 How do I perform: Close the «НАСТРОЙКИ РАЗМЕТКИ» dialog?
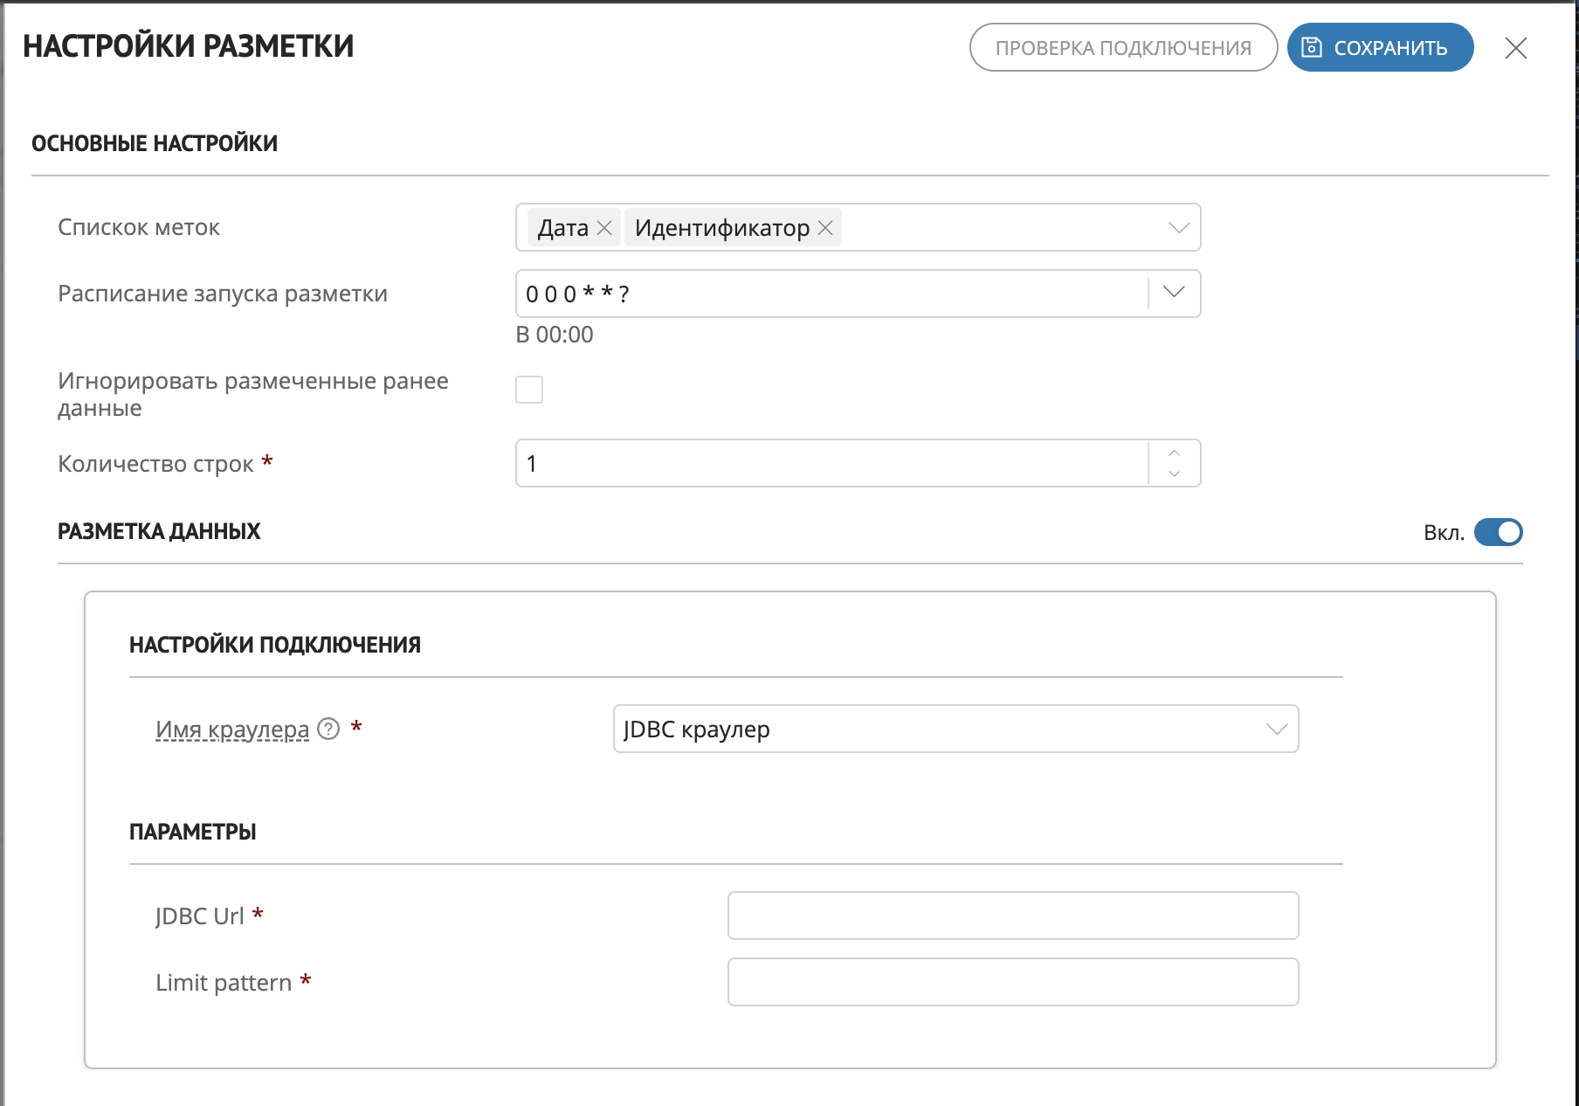[x=1516, y=48]
